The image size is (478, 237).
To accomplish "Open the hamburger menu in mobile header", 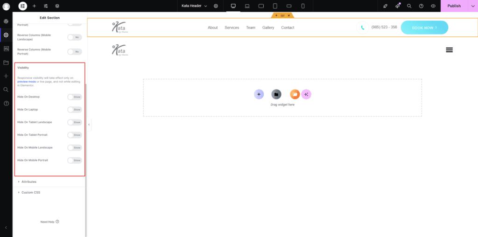I will (450, 50).
